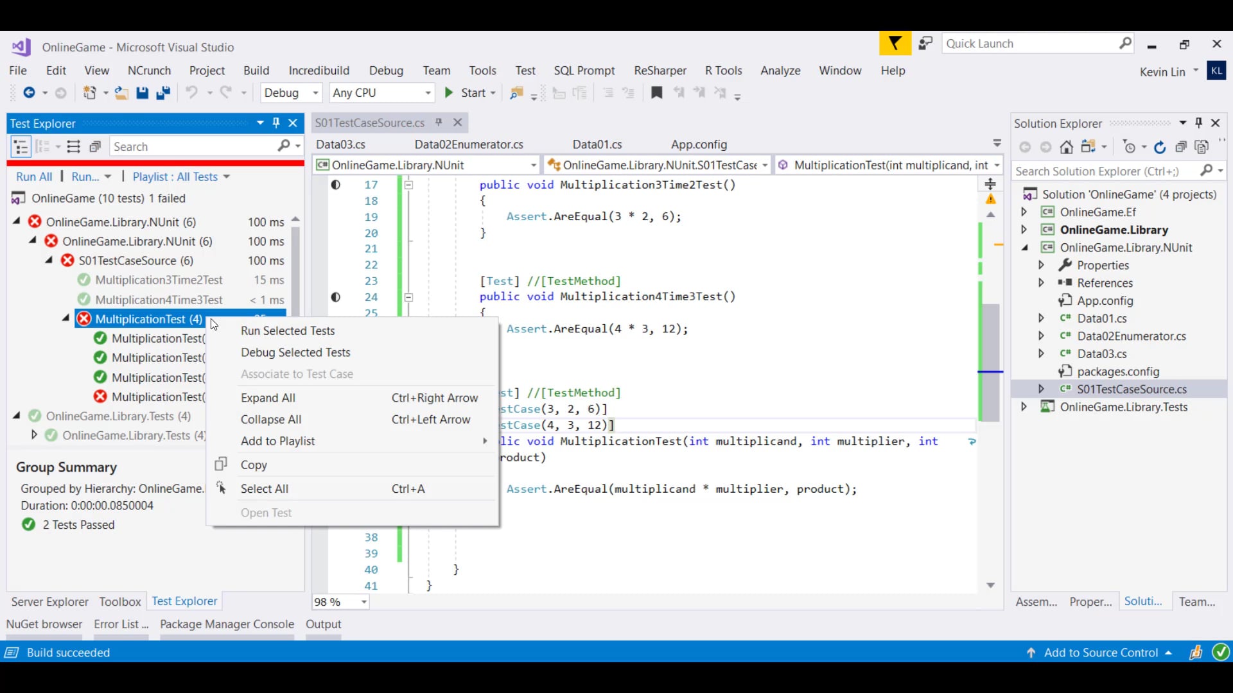Click Add to Source Control button

pyautogui.click(x=1101, y=653)
